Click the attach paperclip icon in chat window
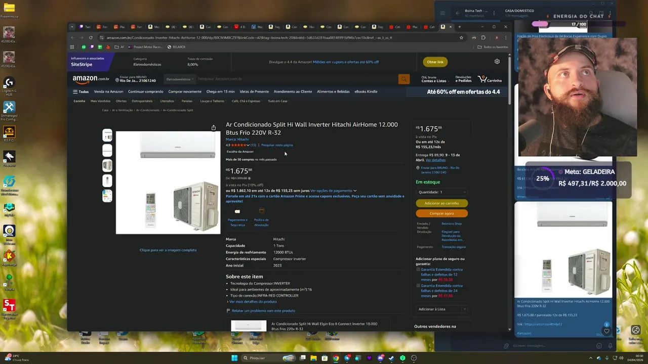 click(506, 346)
